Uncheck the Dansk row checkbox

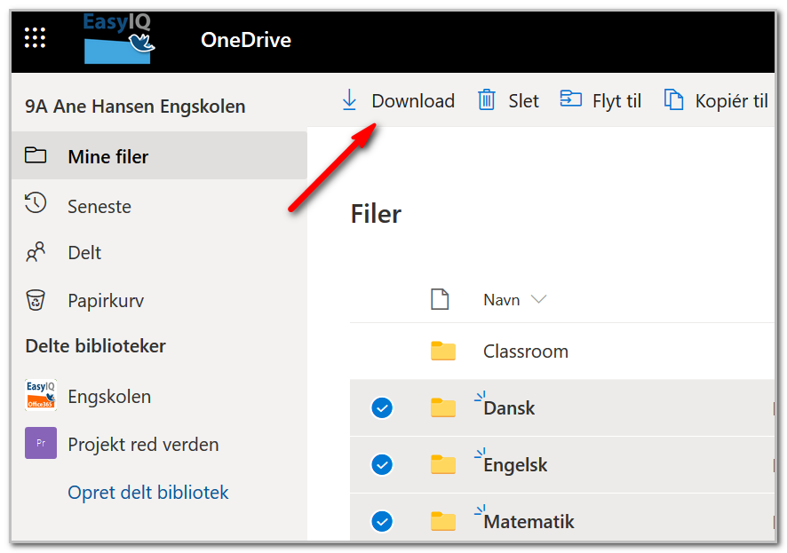click(382, 407)
